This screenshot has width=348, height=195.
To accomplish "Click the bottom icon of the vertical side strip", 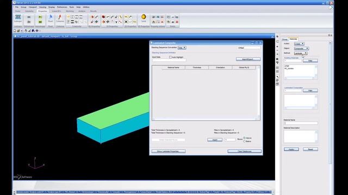I will coord(277,84).
